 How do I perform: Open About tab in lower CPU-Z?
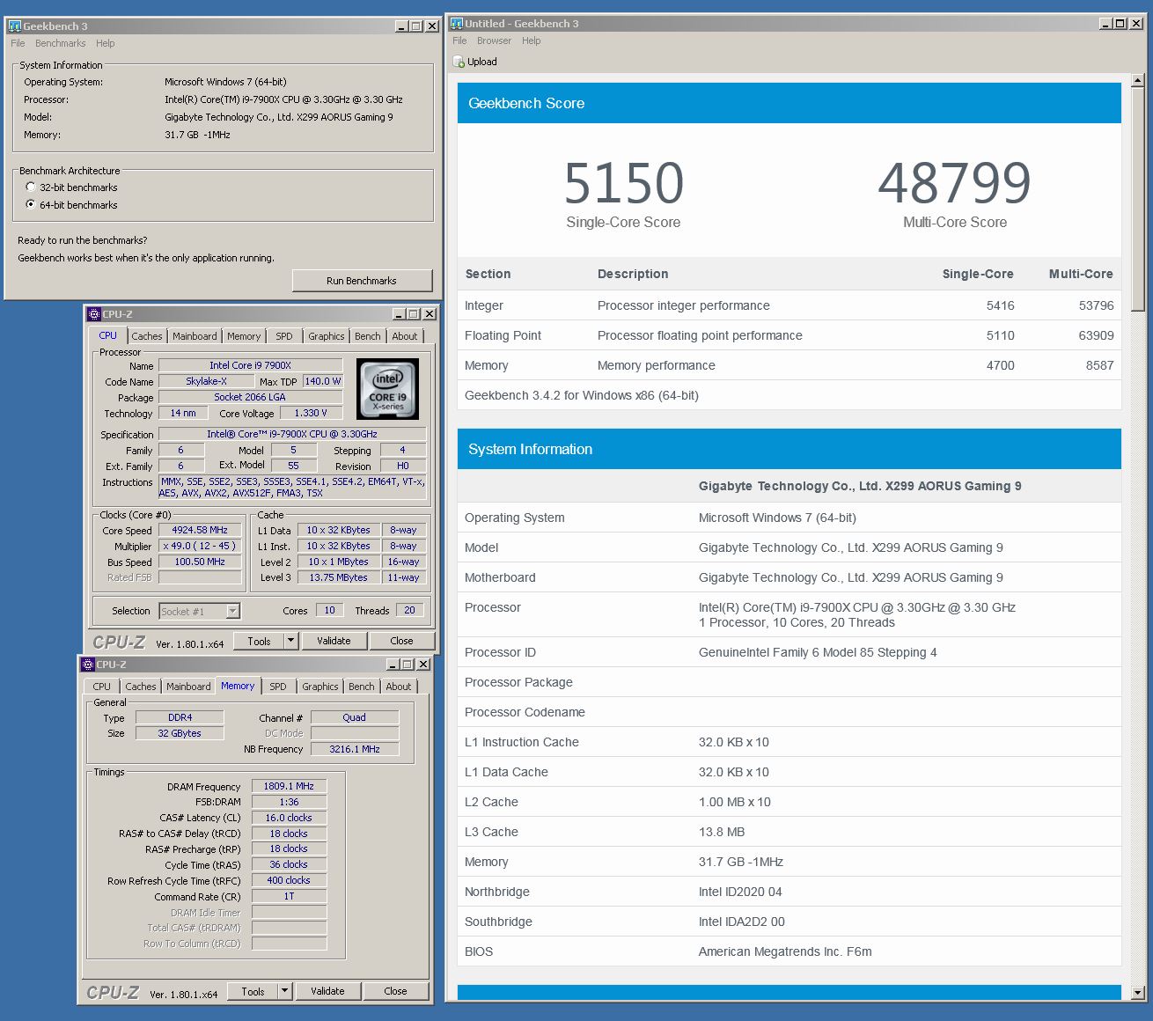[399, 687]
